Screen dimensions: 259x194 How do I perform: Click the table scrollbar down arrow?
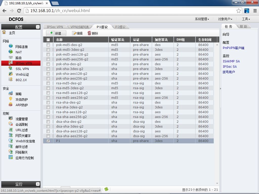[x=217, y=183]
